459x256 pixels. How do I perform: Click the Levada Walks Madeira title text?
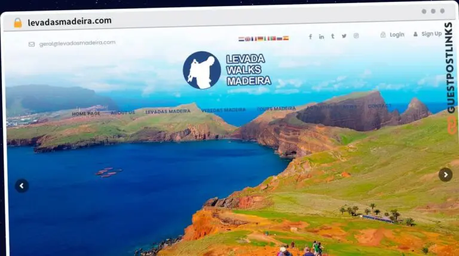(249, 70)
